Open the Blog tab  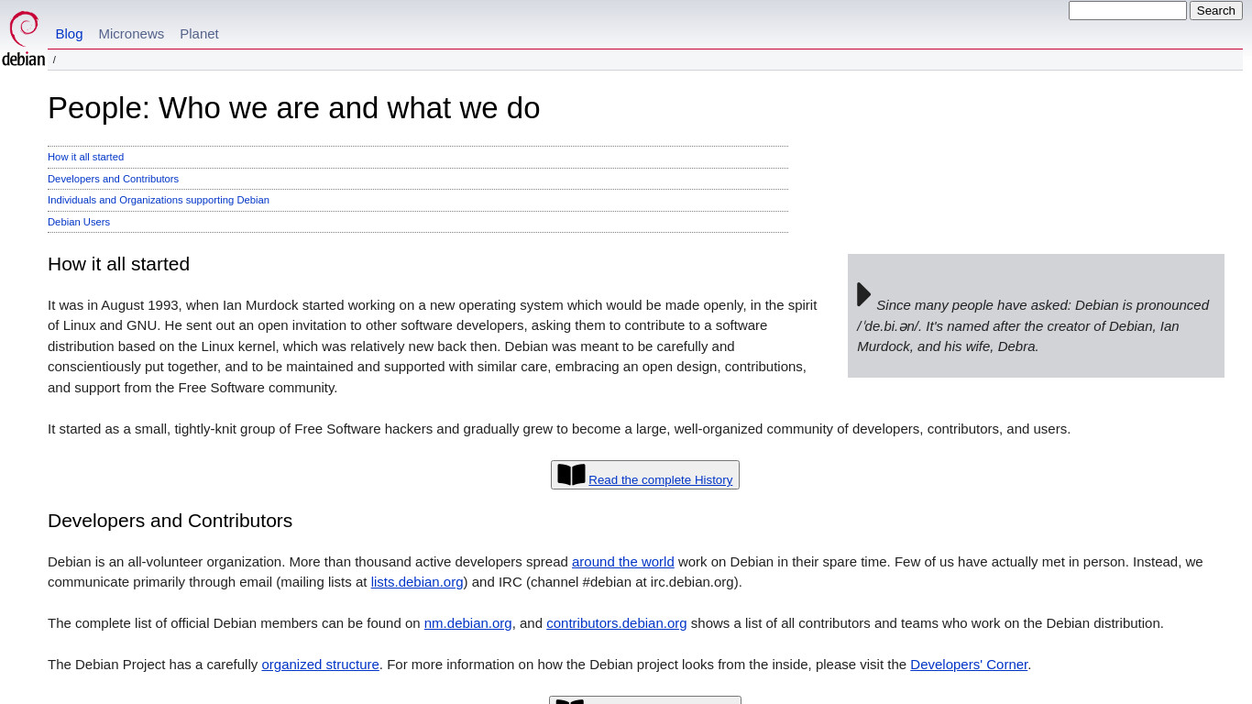pos(69,34)
